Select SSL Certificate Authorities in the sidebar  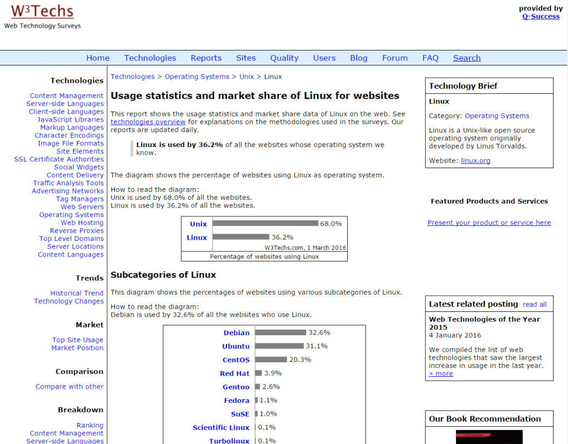point(59,159)
